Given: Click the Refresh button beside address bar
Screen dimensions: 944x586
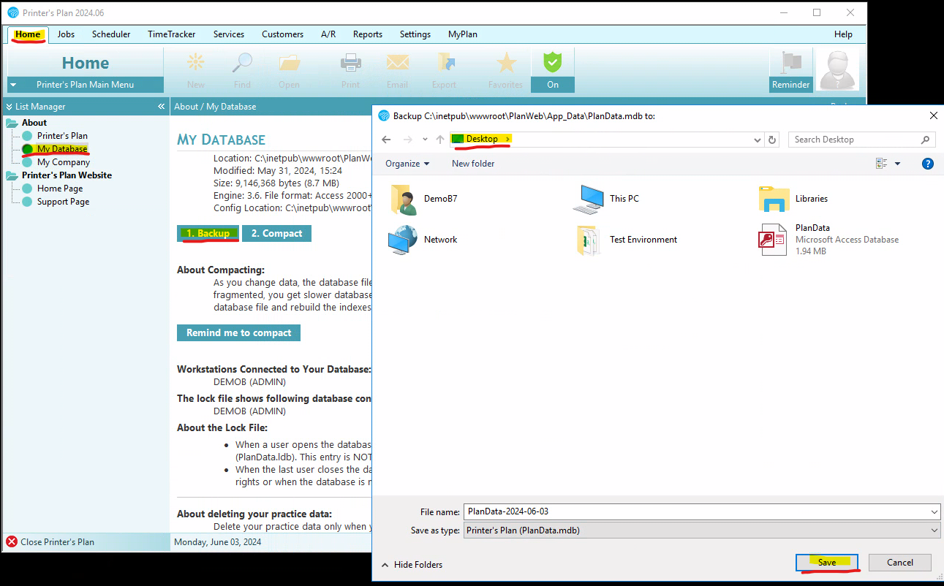Looking at the screenshot, I should pyautogui.click(x=772, y=140).
